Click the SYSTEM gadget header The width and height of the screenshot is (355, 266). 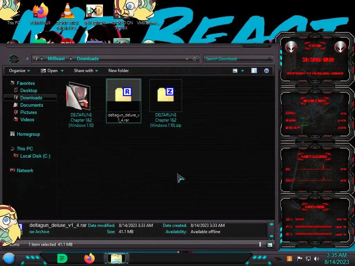click(x=315, y=101)
